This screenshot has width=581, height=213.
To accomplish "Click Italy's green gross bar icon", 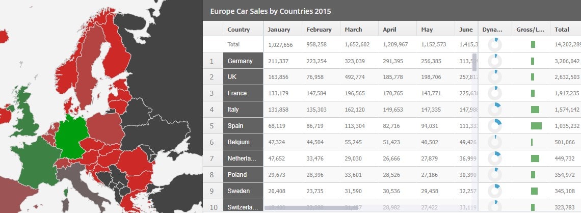I will click(535, 110).
